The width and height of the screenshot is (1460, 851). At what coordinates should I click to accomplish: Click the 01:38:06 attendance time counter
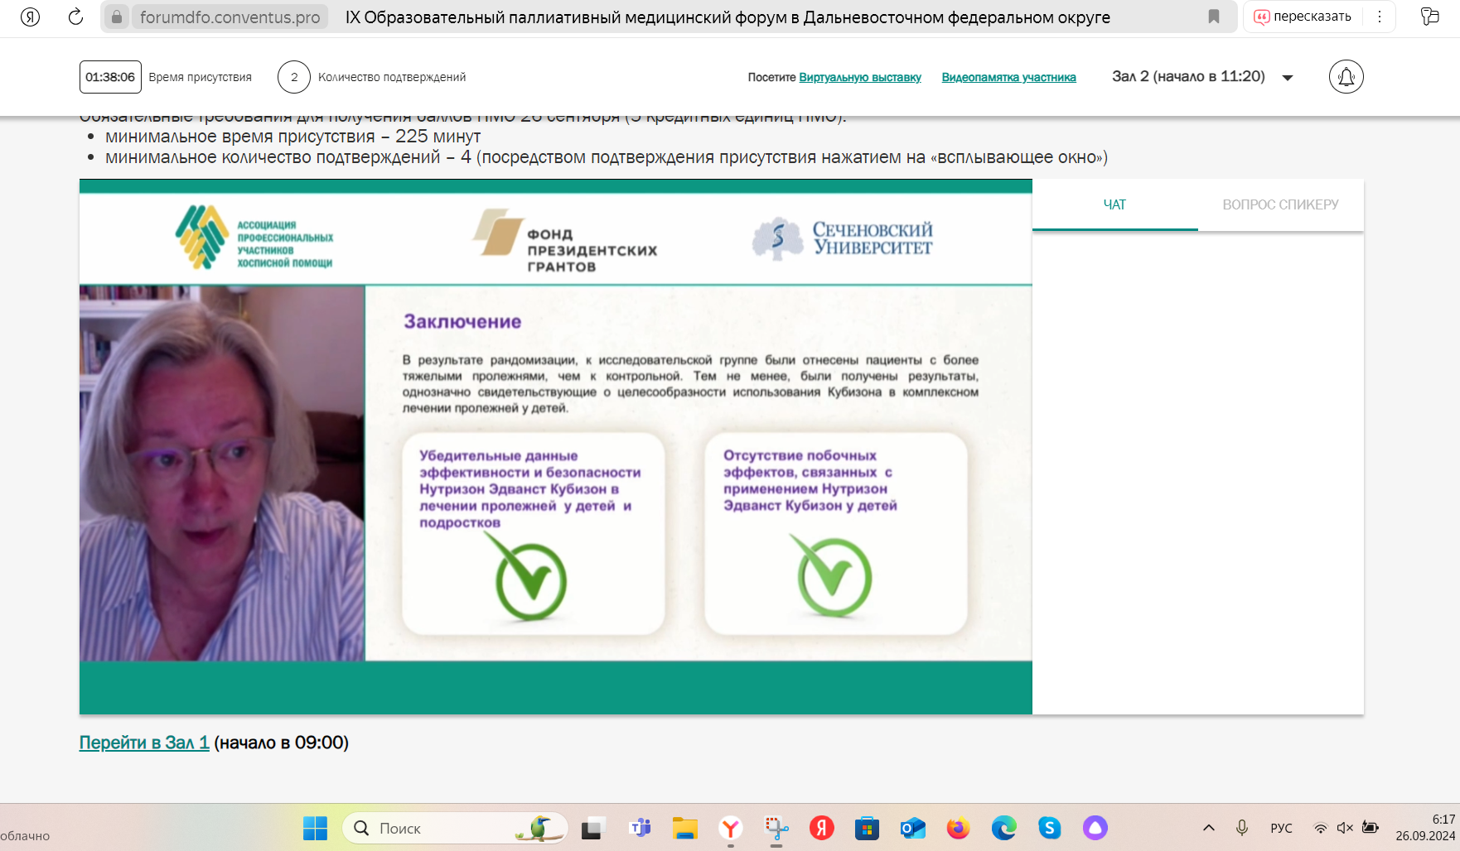click(x=110, y=77)
